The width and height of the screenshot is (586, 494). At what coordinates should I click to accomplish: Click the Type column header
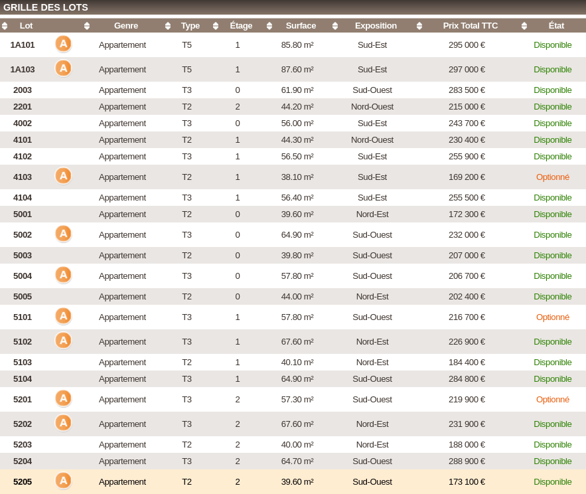pyautogui.click(x=190, y=26)
